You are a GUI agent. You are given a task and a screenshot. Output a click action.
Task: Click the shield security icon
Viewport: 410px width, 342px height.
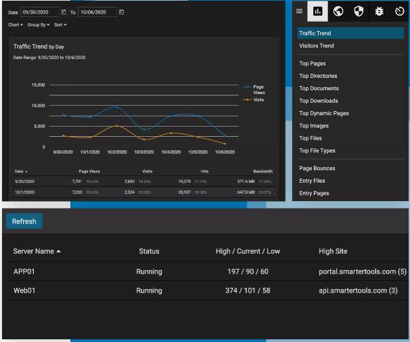click(x=359, y=12)
